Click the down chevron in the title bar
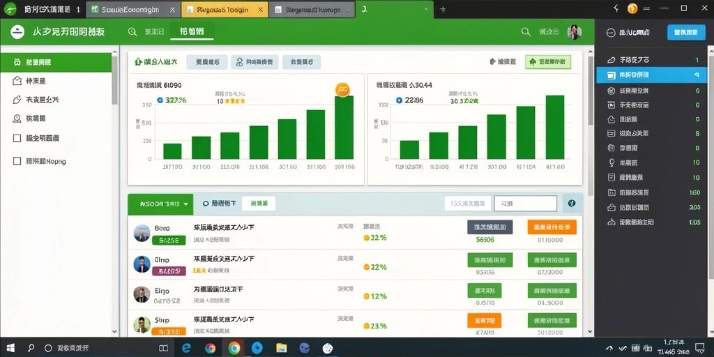Image resolution: width=714 pixels, height=357 pixels. pos(616,8)
